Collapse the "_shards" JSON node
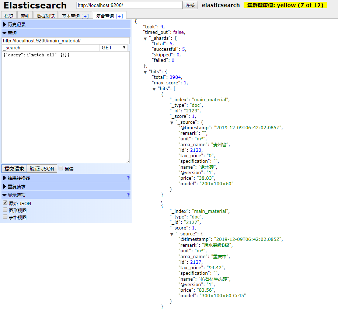Viewport: 338px width, 312px height. (x=145, y=39)
